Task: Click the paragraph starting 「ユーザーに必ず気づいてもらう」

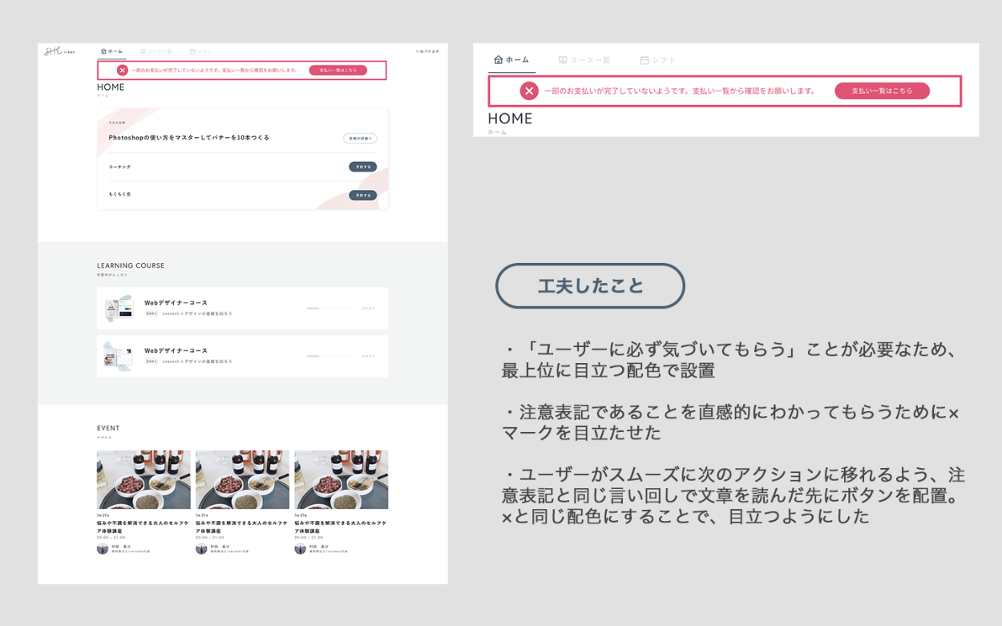Action: click(x=729, y=360)
